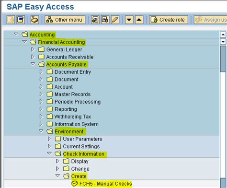Expand the Reporting node arrow
Viewport: 227px width, 188px height.
(41, 109)
